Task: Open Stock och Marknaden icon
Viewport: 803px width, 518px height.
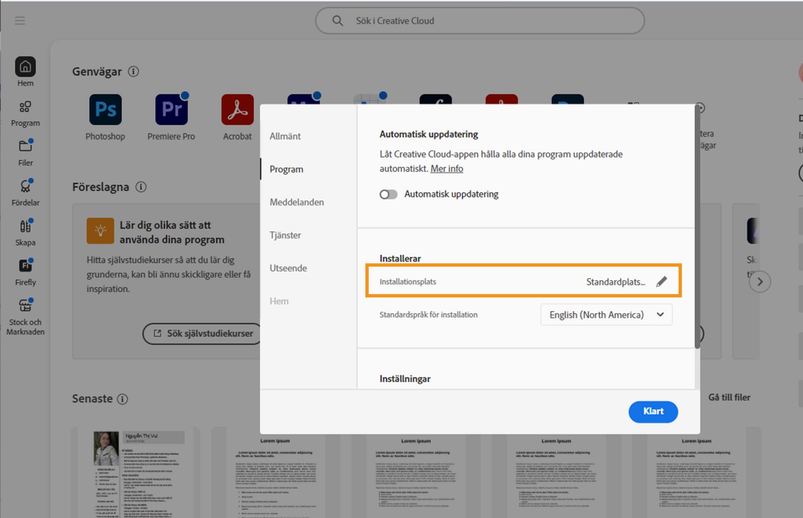Action: click(25, 306)
